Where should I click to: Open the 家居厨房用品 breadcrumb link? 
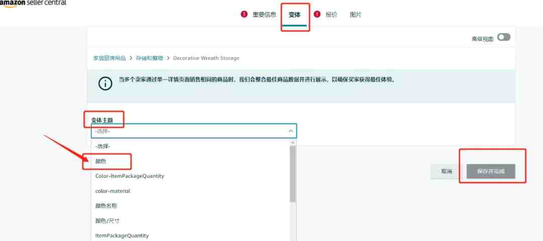[110, 58]
